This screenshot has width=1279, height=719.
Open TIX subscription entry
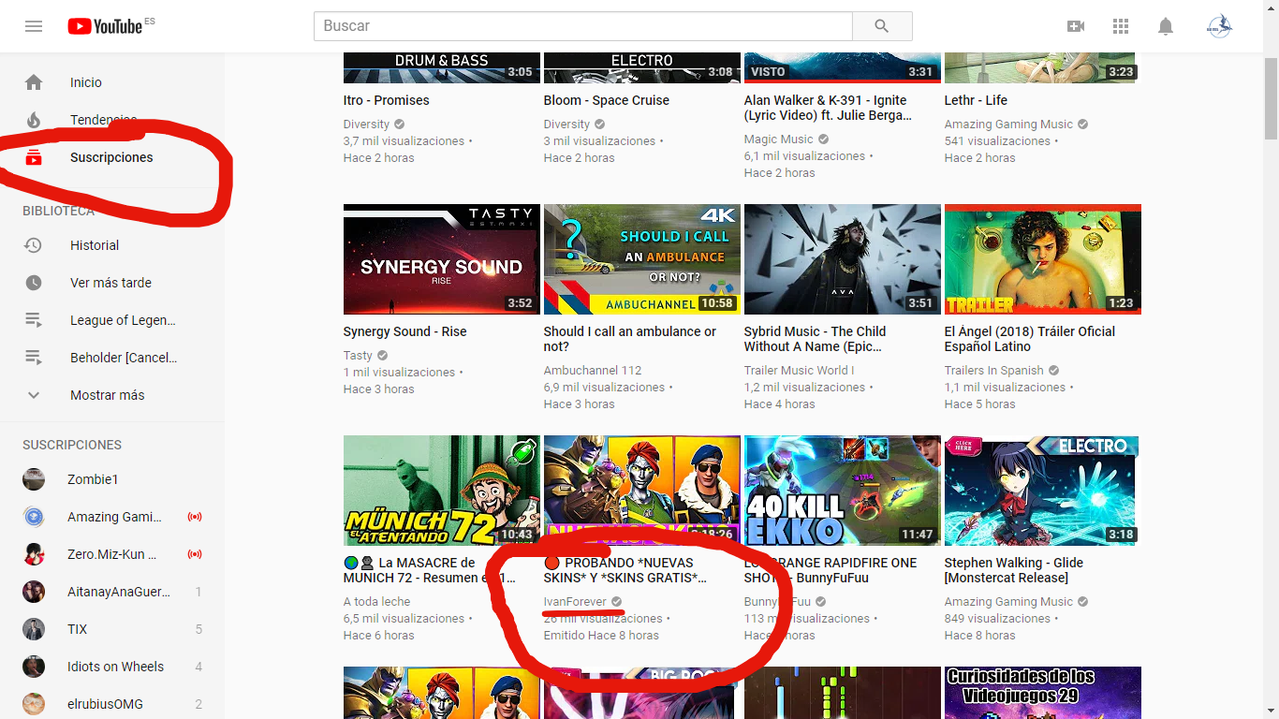[x=112, y=629]
